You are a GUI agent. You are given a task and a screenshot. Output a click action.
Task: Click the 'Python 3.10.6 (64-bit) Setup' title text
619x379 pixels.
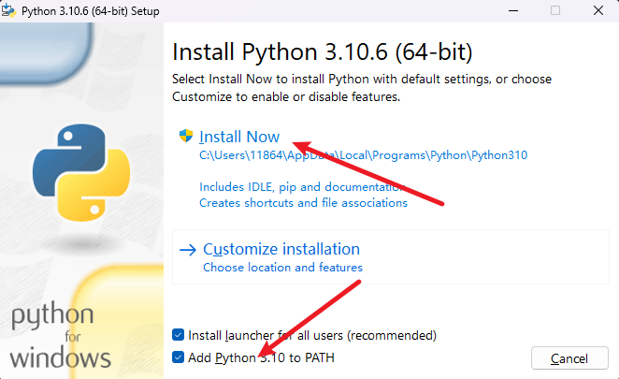[x=91, y=11]
